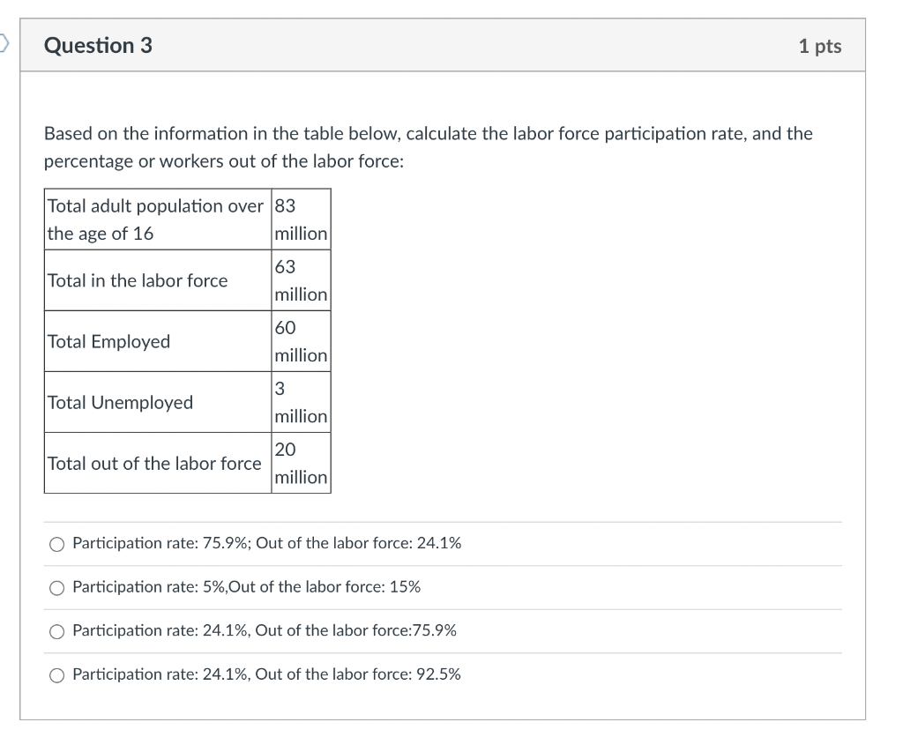
Task: Click the 'Question 3' header title
Action: (98, 46)
